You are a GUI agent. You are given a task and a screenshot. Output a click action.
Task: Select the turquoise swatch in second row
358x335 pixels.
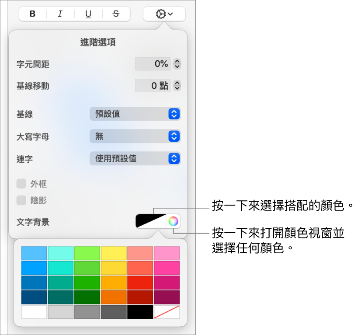pyautogui.click(x=61, y=268)
